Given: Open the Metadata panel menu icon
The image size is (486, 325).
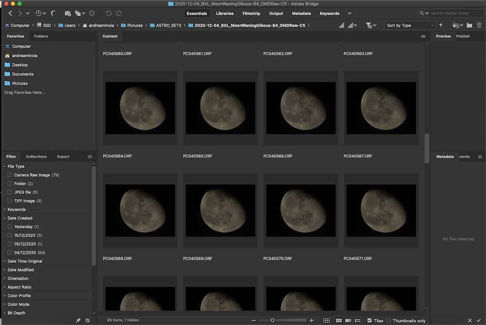Looking at the screenshot, I should pos(480,157).
